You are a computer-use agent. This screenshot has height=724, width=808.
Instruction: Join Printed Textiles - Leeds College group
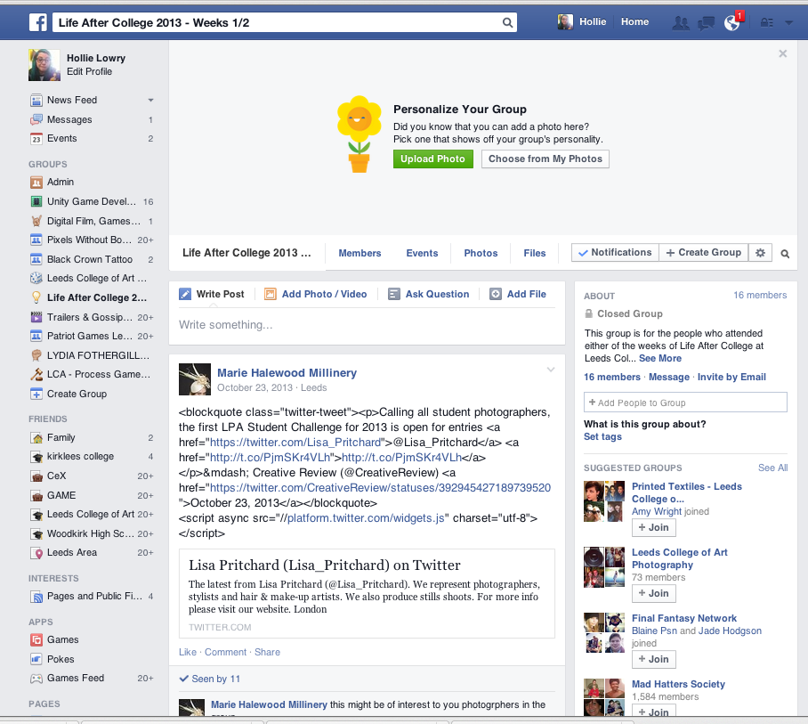click(653, 527)
